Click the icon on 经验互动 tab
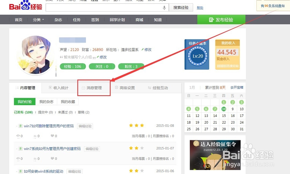 click(x=149, y=88)
